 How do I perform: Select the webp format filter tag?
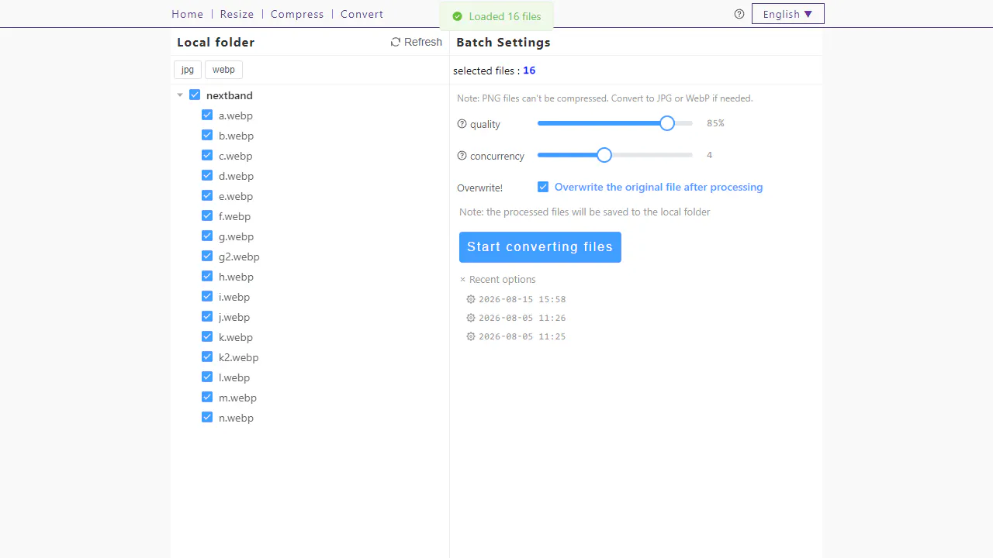[x=223, y=70]
